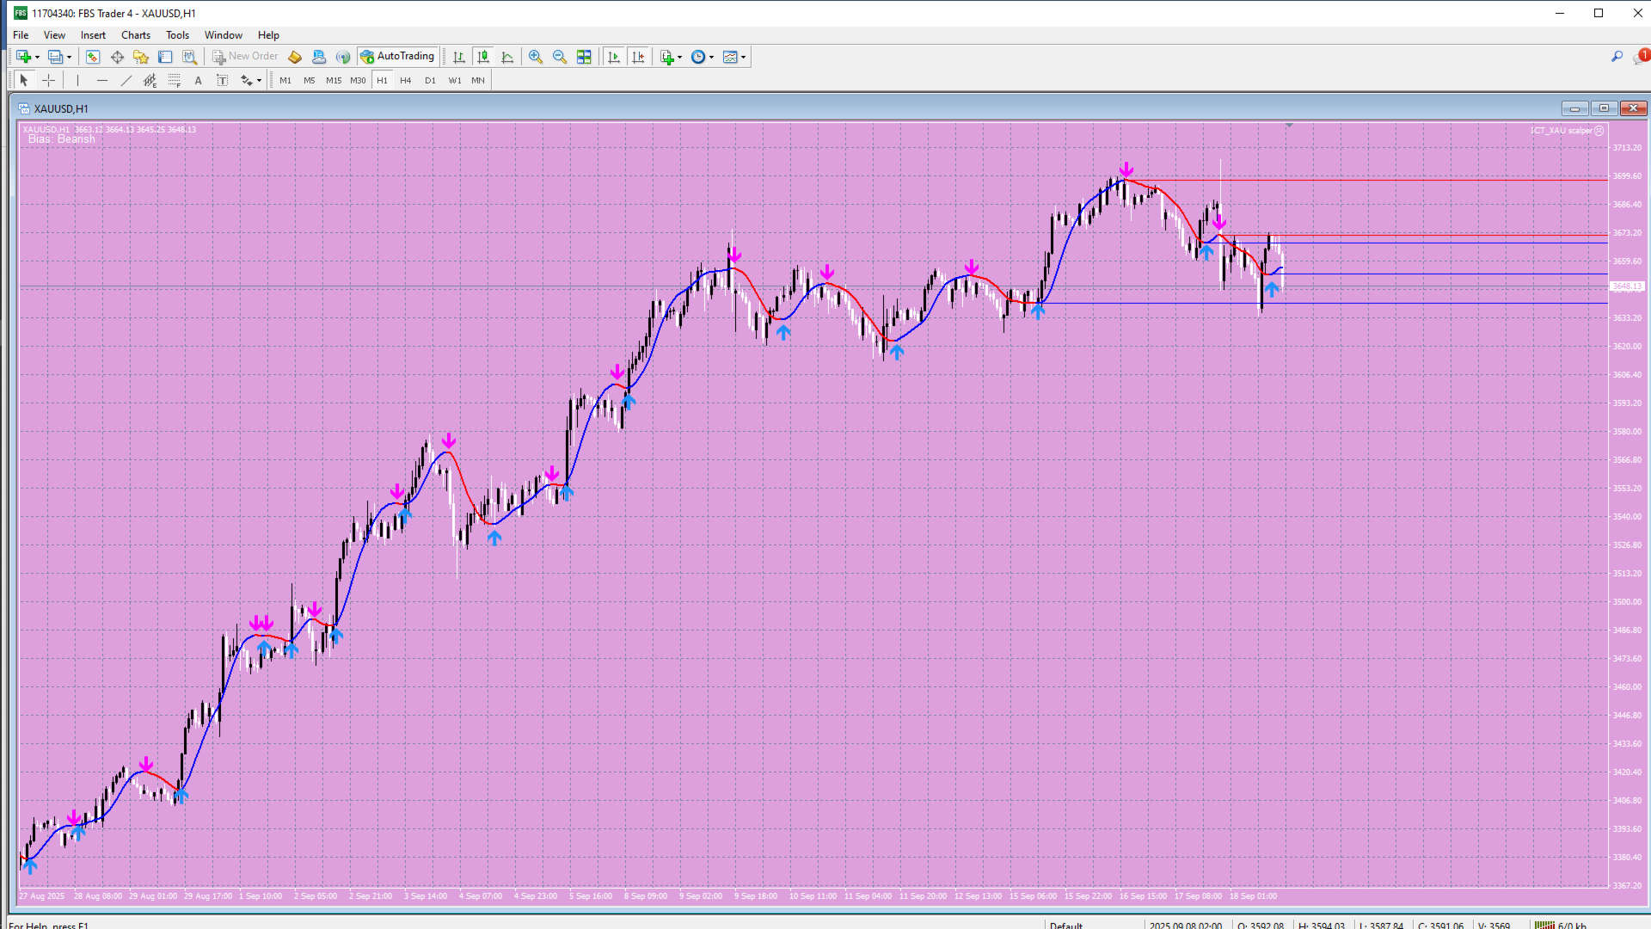
Task: Switch timeframe to M1
Action: (285, 80)
